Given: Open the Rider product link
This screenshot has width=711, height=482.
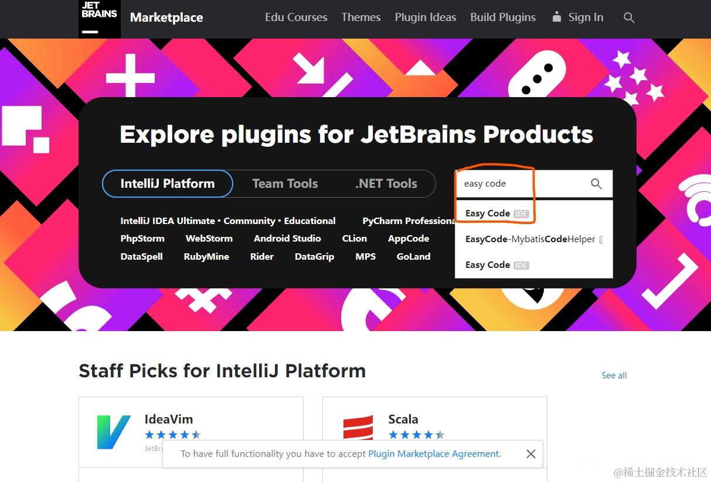Looking at the screenshot, I should coord(262,257).
